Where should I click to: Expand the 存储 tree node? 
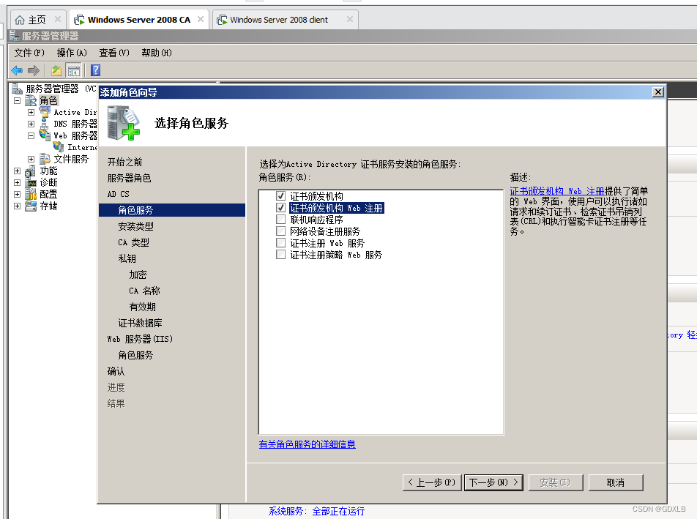pyautogui.click(x=17, y=206)
